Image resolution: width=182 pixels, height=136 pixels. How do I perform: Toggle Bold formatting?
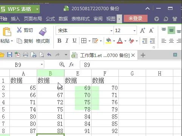pos(59,41)
